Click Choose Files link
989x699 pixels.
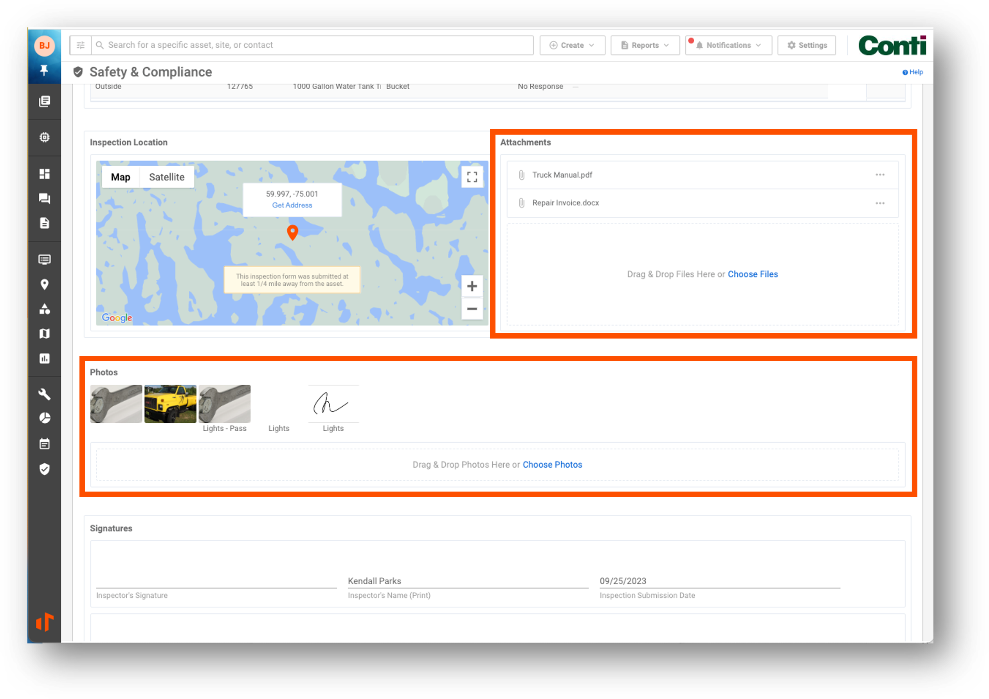pyautogui.click(x=753, y=274)
